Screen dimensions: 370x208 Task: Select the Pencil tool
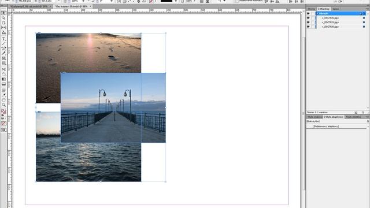pyautogui.click(x=4, y=53)
